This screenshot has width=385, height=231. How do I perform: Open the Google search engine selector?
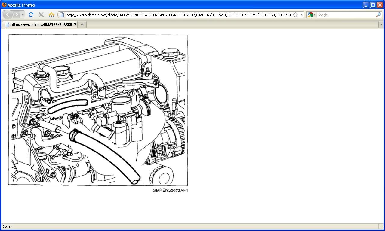(x=311, y=15)
